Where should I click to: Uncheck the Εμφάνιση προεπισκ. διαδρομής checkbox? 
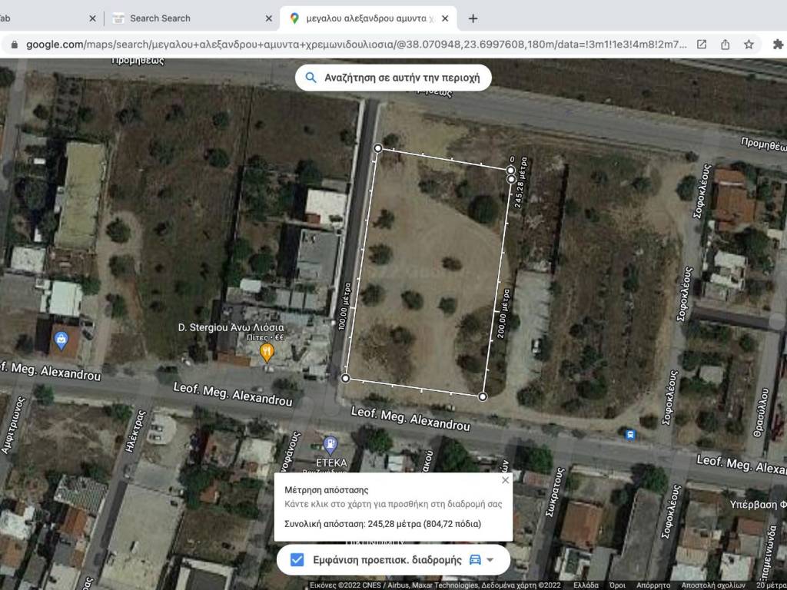[x=297, y=559]
